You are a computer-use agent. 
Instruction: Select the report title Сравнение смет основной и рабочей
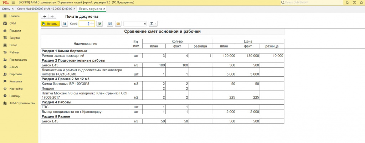pos(163,32)
